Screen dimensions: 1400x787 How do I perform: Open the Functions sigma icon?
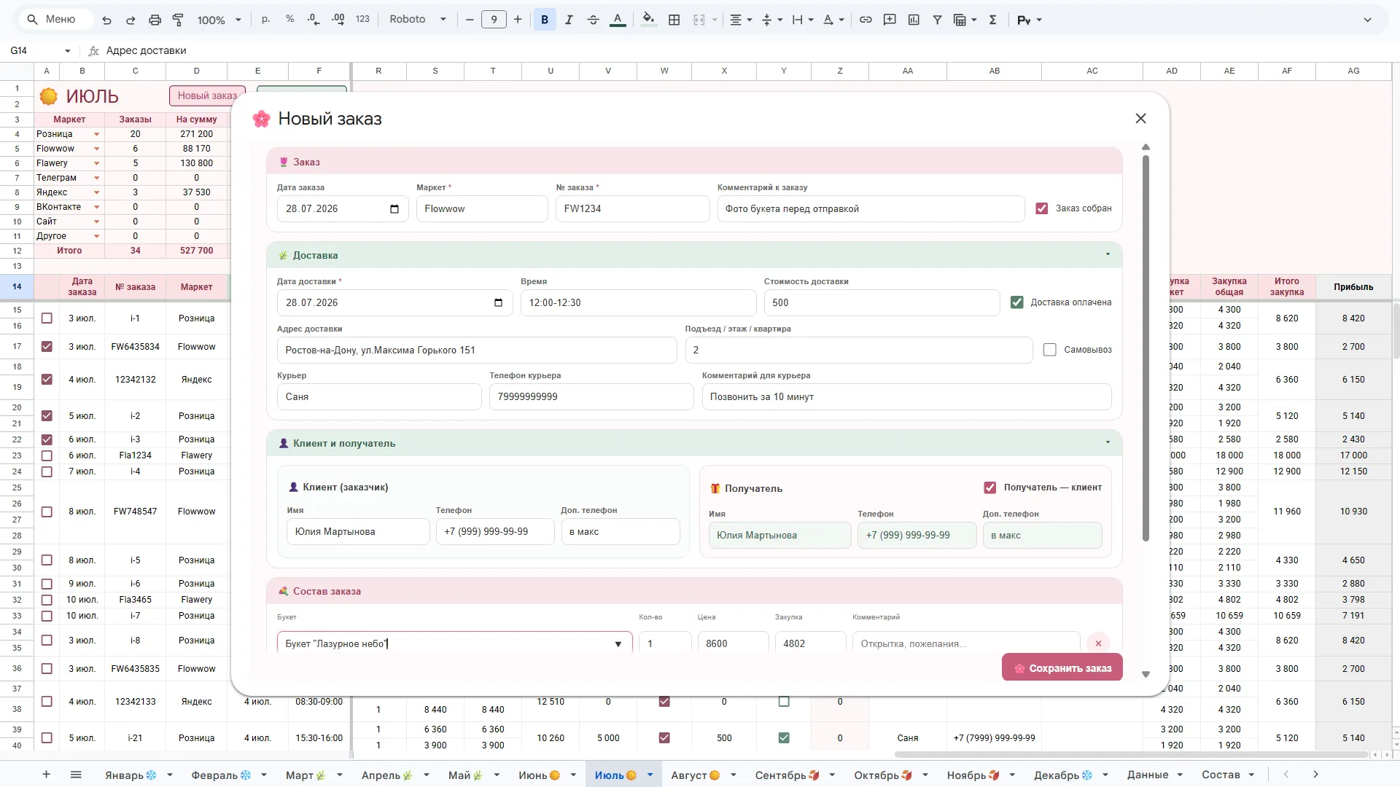(x=992, y=20)
